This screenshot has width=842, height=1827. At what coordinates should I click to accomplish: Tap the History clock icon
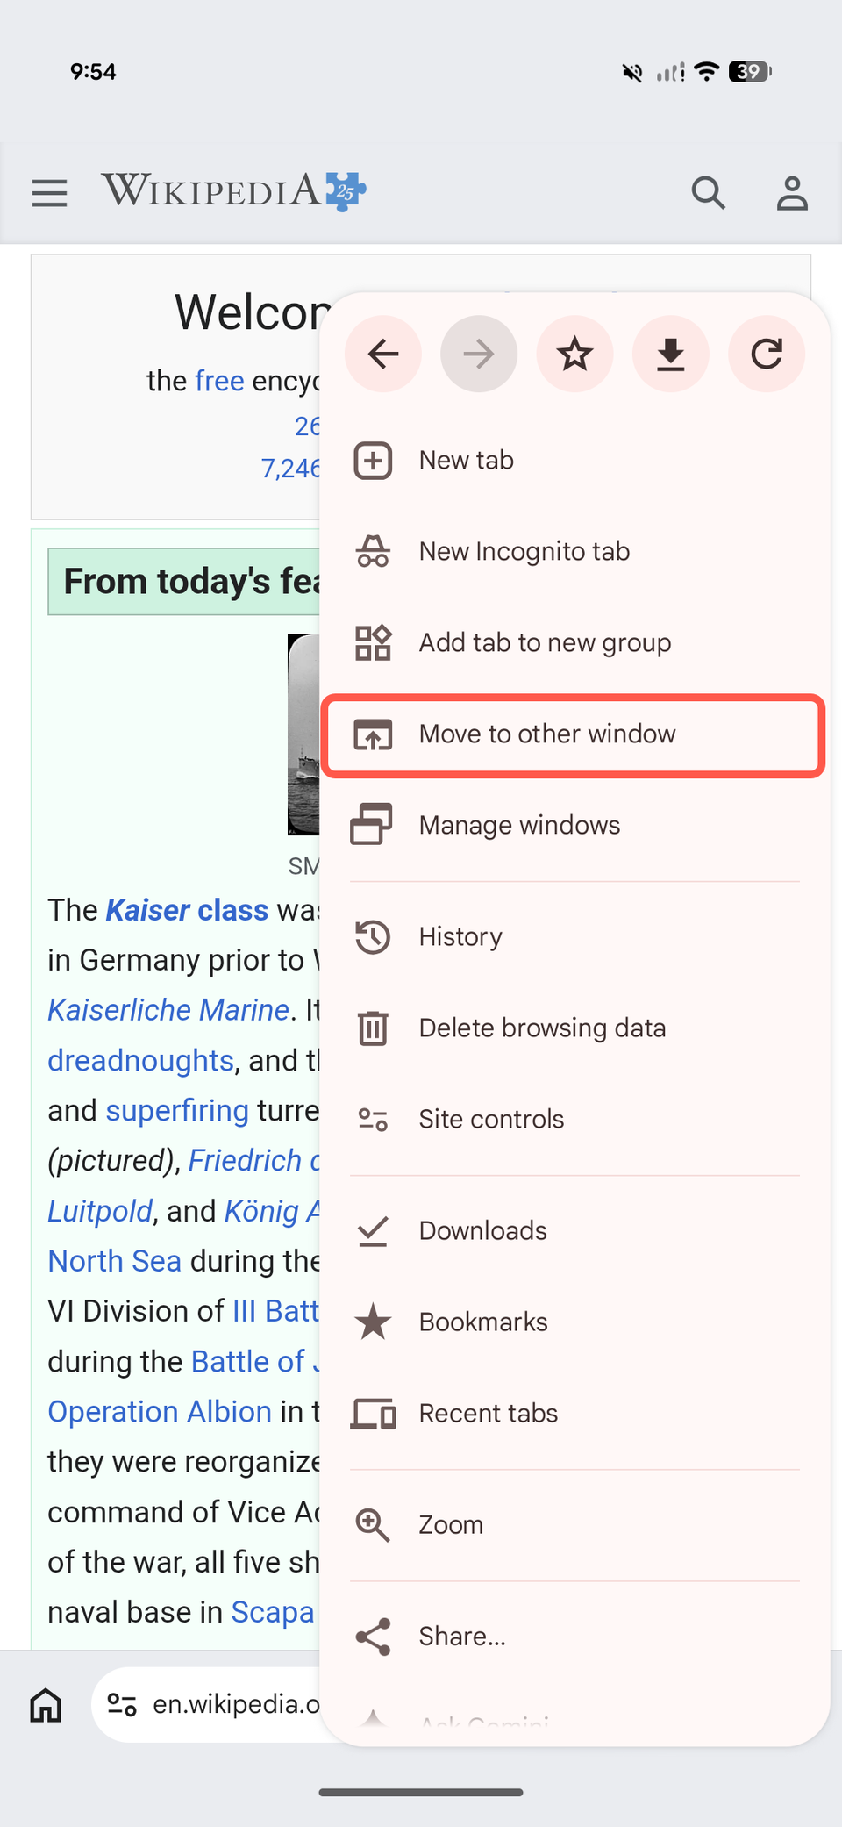pos(373,937)
